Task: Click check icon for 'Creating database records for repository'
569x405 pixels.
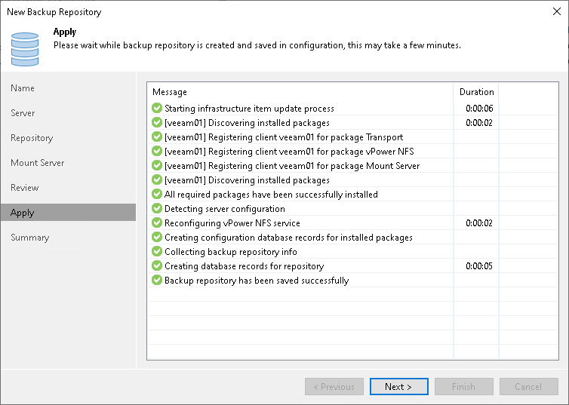Action: (157, 266)
